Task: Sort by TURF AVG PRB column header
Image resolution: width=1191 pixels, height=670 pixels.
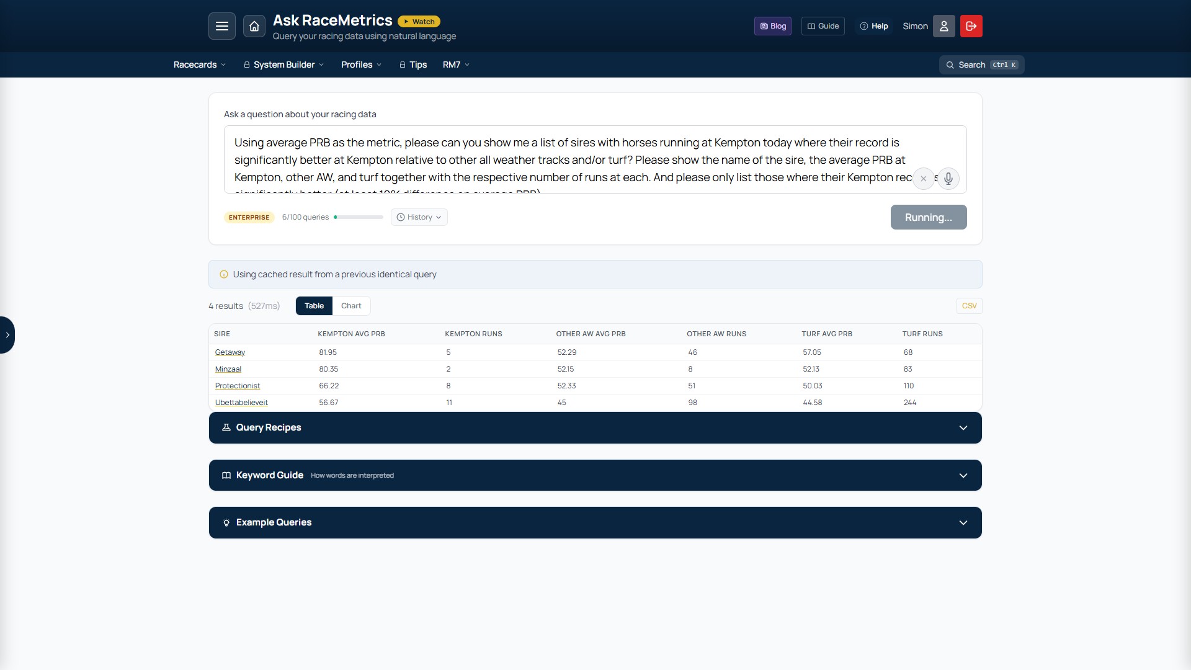Action: tap(827, 334)
